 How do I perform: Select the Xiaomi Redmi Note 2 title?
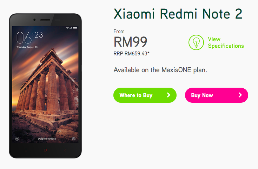178,14
